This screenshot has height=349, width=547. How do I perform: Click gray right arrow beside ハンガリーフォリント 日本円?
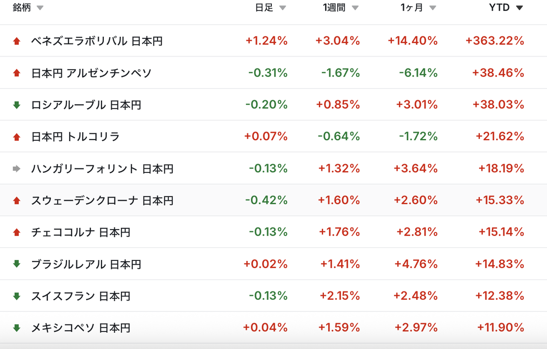click(x=17, y=169)
